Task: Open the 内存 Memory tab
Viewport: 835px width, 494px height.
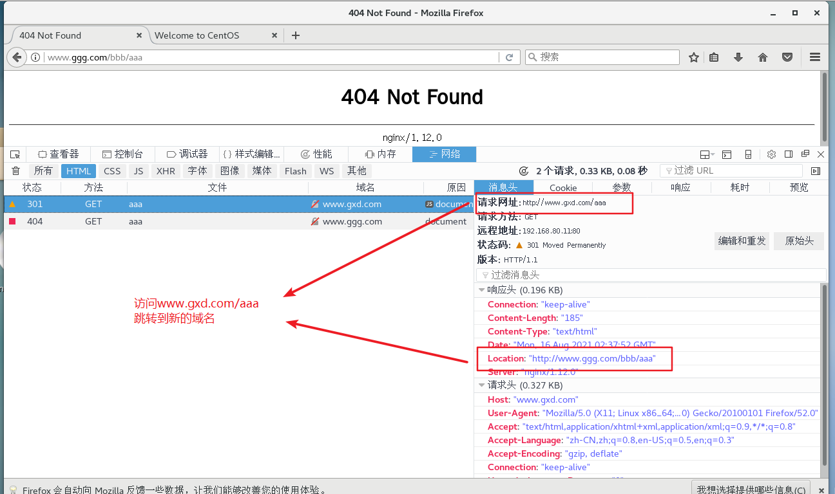Action: 380,154
